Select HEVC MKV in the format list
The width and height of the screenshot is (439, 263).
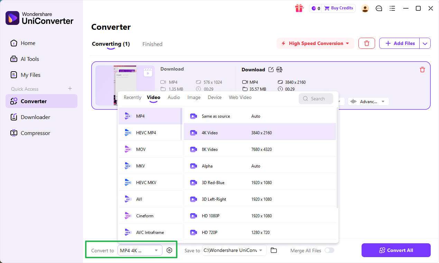point(150,182)
